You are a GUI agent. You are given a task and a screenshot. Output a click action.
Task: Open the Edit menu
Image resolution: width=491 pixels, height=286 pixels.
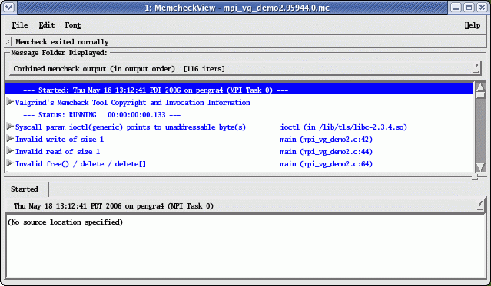click(x=47, y=25)
